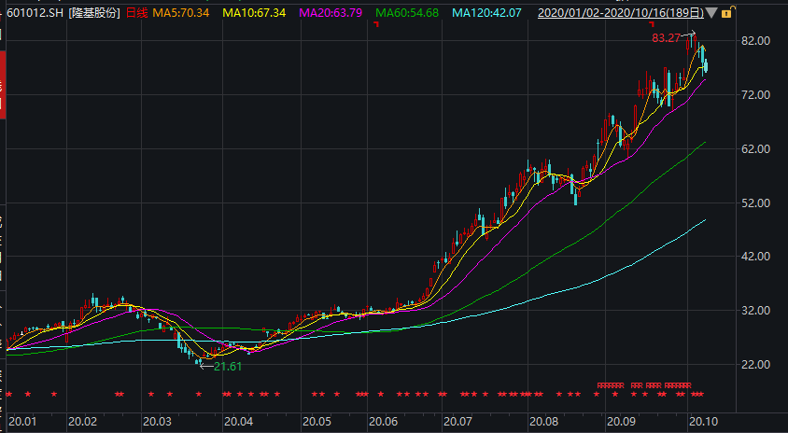Click the 20.06 month label on time axis
The width and height of the screenshot is (788, 433).
click(384, 422)
